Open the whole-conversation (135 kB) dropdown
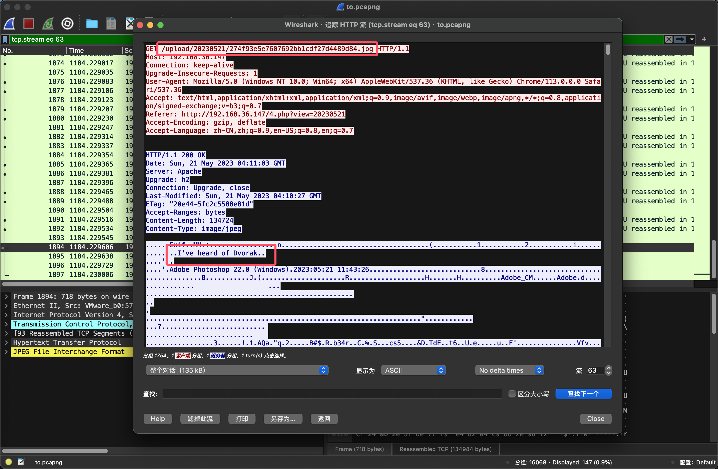The image size is (718, 469). (x=237, y=370)
